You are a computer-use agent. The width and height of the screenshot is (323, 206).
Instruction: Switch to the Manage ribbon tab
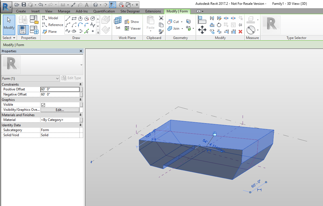tap(64, 11)
